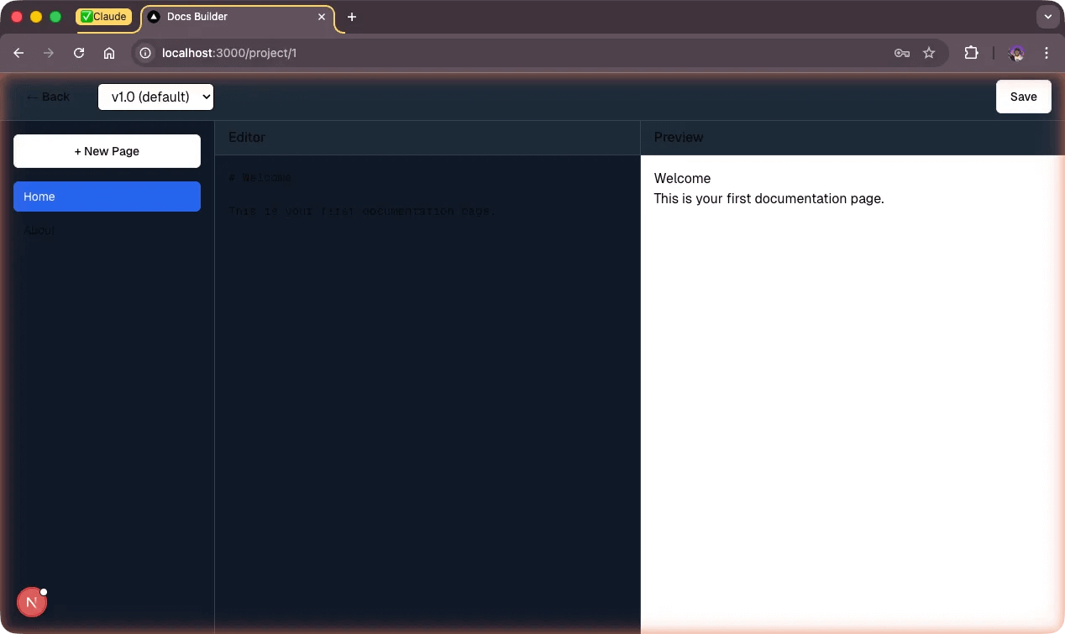The image size is (1065, 634).
Task: Click the browser back arrow
Action: [x=18, y=53]
